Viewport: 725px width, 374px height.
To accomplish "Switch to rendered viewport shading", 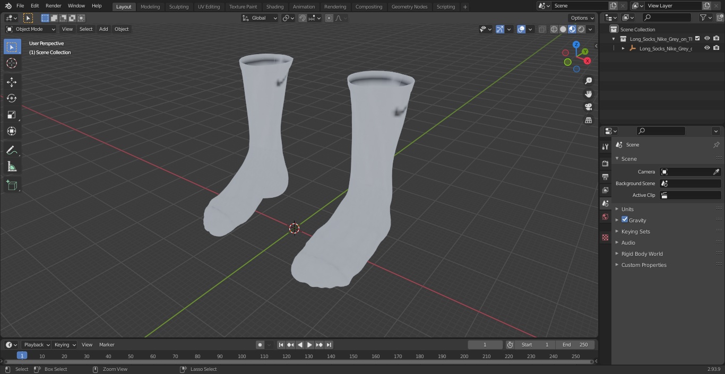I will coord(581,29).
